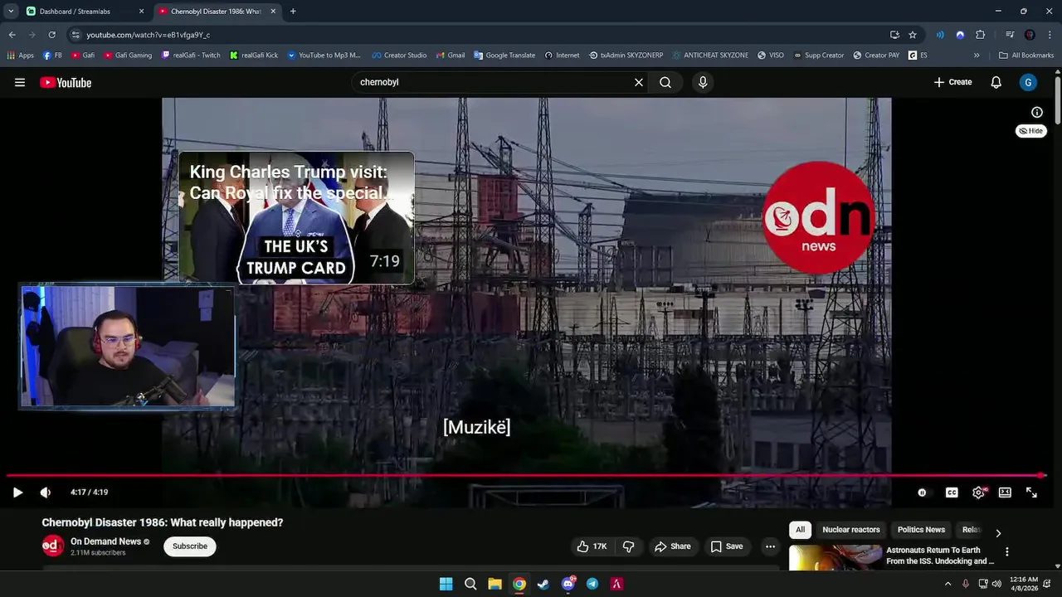Seek on the red video progress bar
The width and height of the screenshot is (1062, 597).
[525, 475]
